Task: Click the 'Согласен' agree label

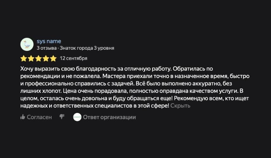Action: pyautogui.click(x=39, y=117)
